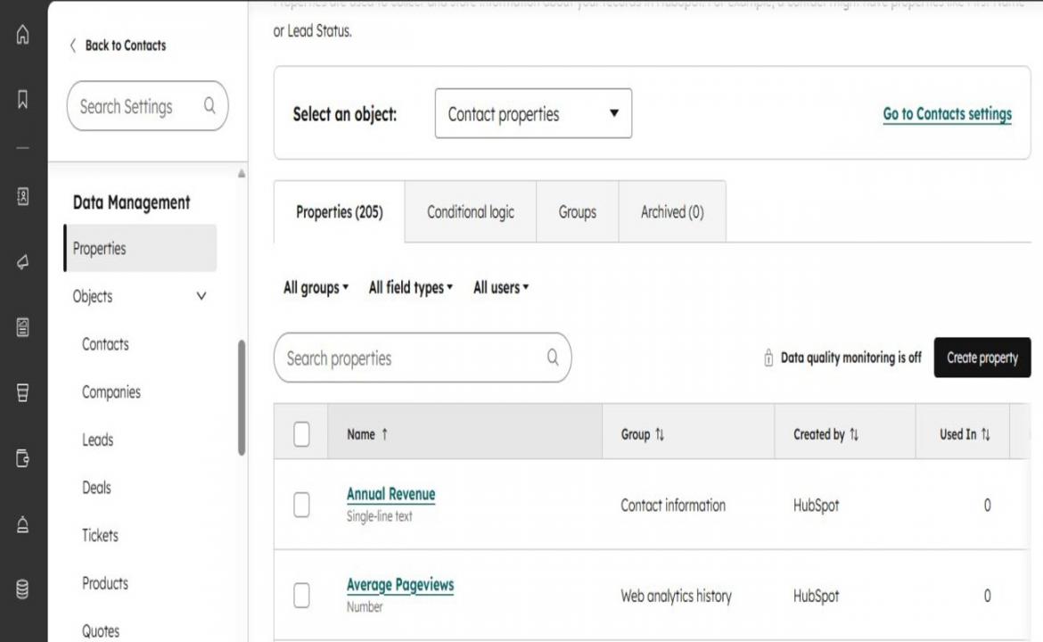
Task: Open Contacts under Objects
Action: pyautogui.click(x=105, y=344)
